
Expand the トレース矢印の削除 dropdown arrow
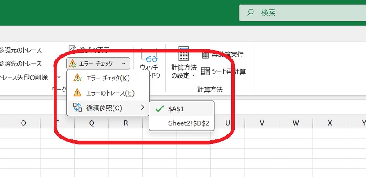coord(59,77)
